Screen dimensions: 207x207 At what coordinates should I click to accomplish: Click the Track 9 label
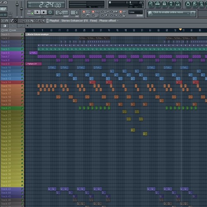coord(5,64)
